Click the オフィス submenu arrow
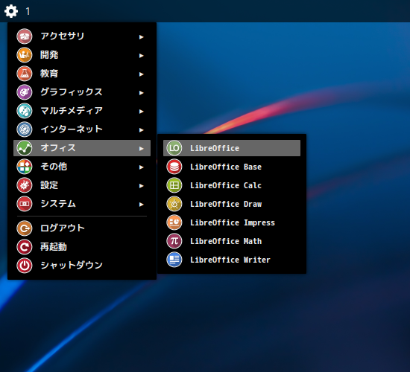This screenshot has width=410, height=372. [141, 149]
